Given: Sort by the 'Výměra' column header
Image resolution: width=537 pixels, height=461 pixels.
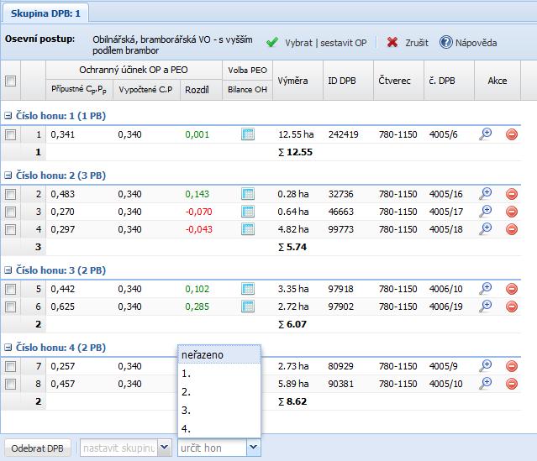Looking at the screenshot, I should pyautogui.click(x=297, y=81).
